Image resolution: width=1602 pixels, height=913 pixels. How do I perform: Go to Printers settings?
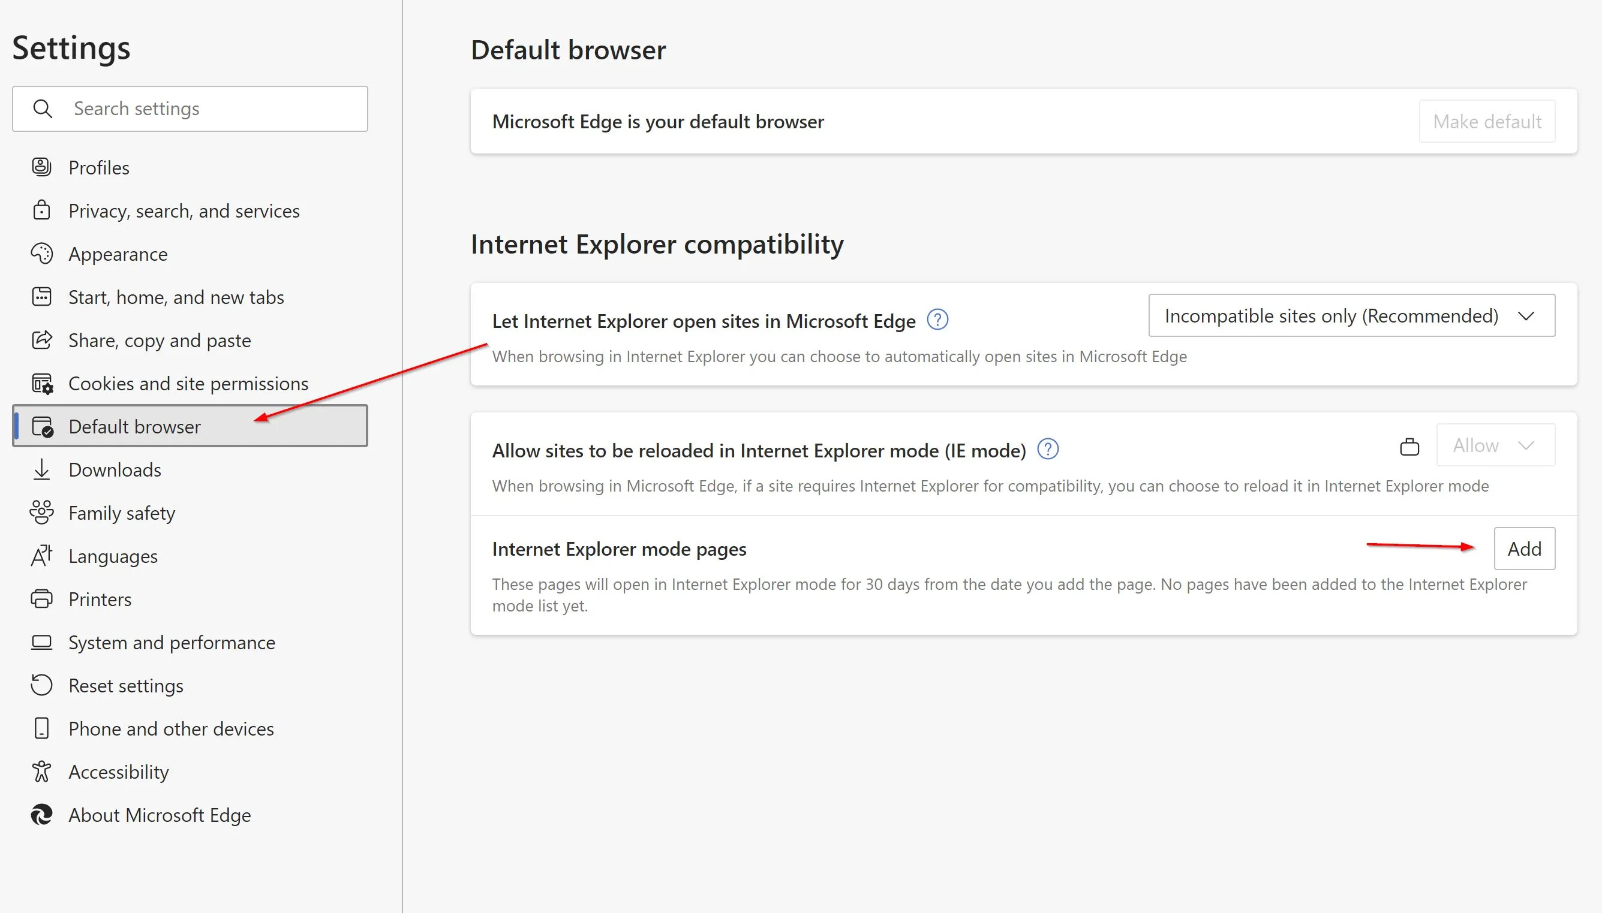[190, 599]
